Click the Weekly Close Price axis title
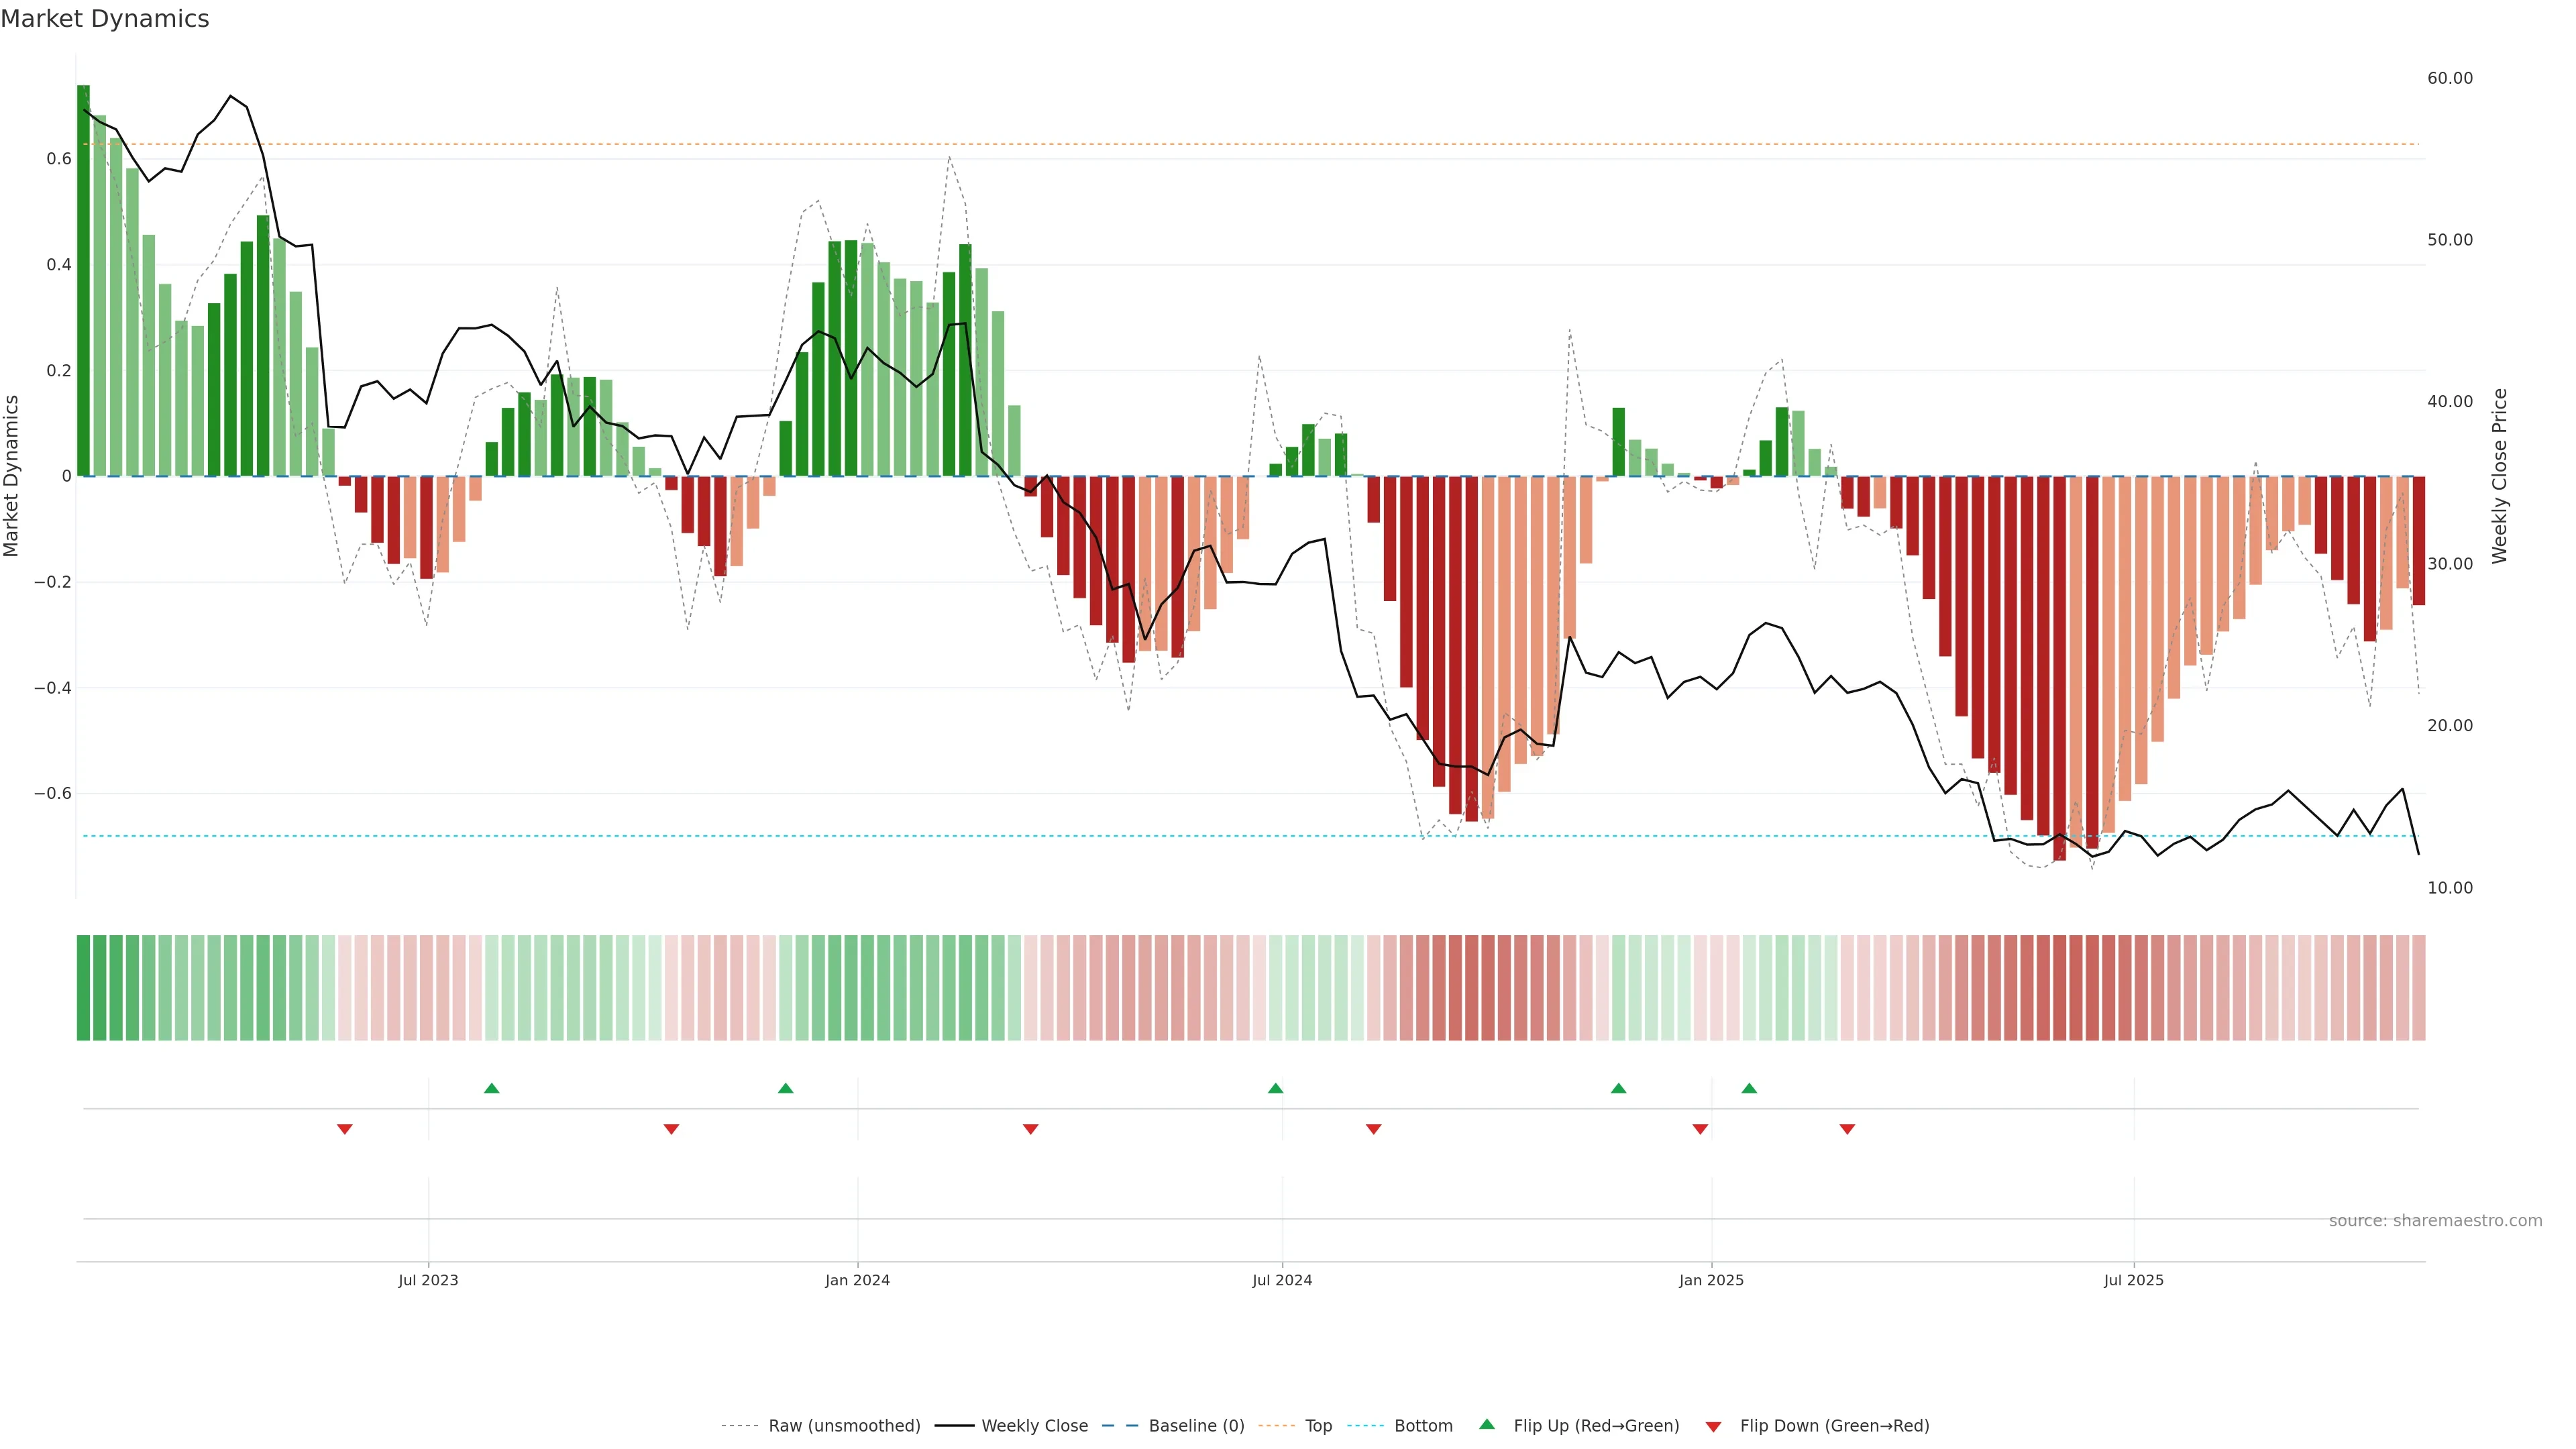The height and width of the screenshot is (1449, 2576). tap(2500, 476)
